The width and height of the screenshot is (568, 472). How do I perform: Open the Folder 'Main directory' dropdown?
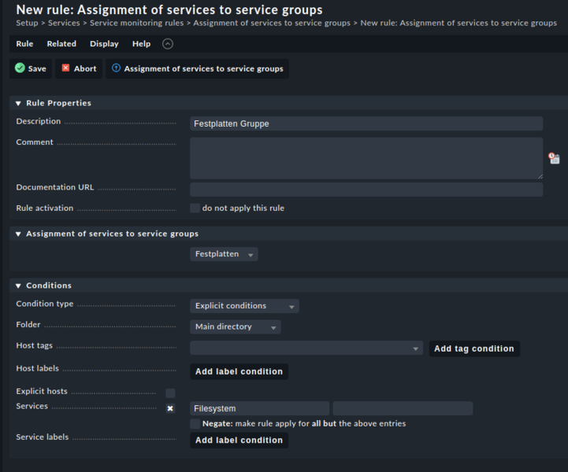[x=235, y=326]
